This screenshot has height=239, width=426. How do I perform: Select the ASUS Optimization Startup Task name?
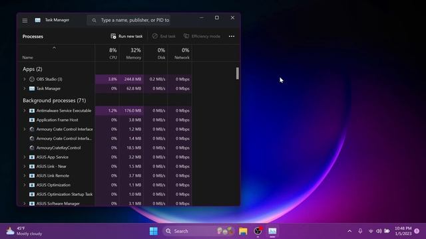coord(65,195)
